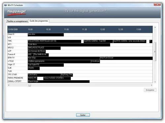Click the horizontal scrollbar left arrow
Viewport: 165px width, 123px height.
[x=9, y=85]
